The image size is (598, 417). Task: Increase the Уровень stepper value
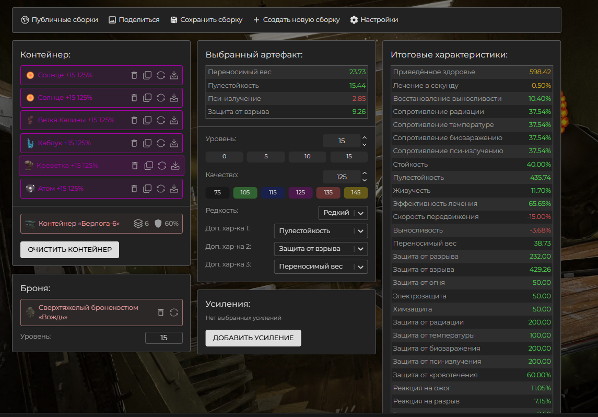[x=365, y=137]
